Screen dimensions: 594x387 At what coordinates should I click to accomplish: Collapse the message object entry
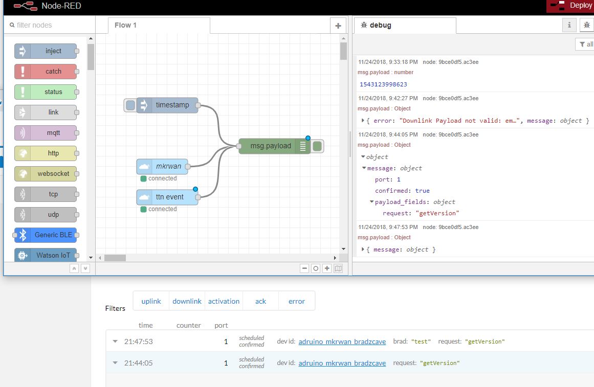(364, 168)
